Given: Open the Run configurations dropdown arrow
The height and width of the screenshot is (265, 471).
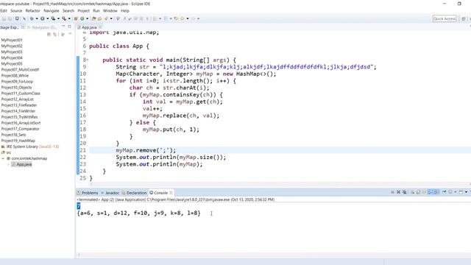Looking at the screenshot, I should pos(47,18).
